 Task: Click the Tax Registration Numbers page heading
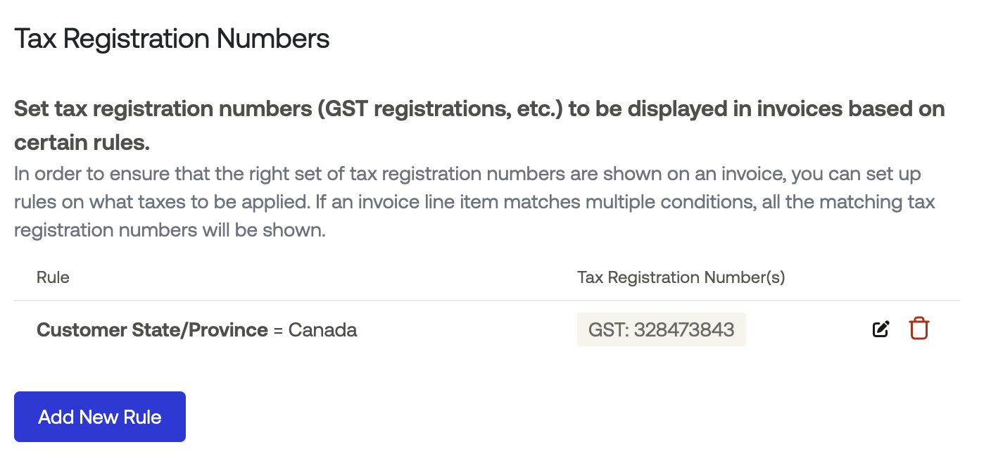[172, 39]
